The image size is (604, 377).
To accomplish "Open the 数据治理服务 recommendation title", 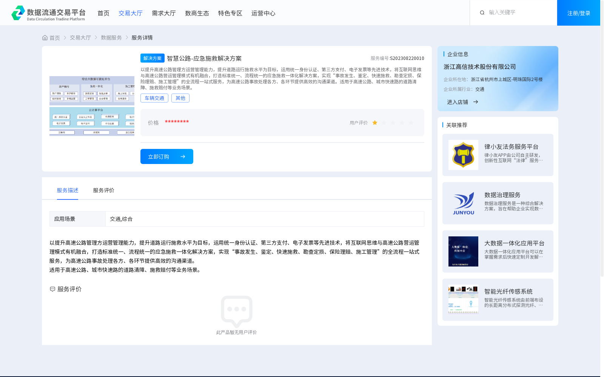I will pyautogui.click(x=502, y=195).
